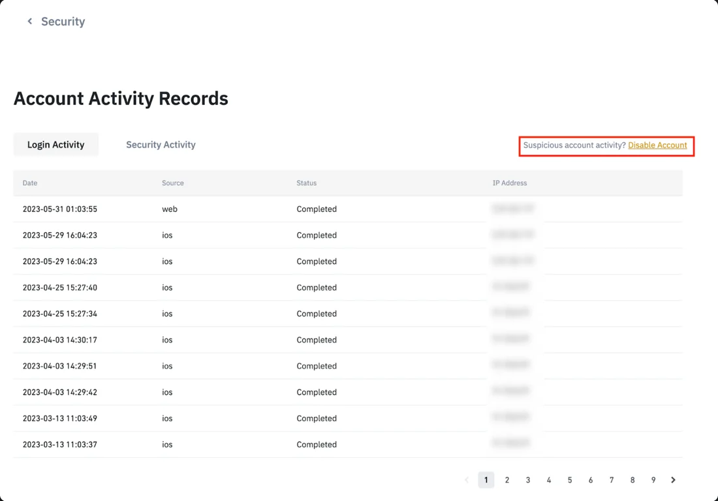Select the Source column header
718x501 pixels.
(172, 183)
